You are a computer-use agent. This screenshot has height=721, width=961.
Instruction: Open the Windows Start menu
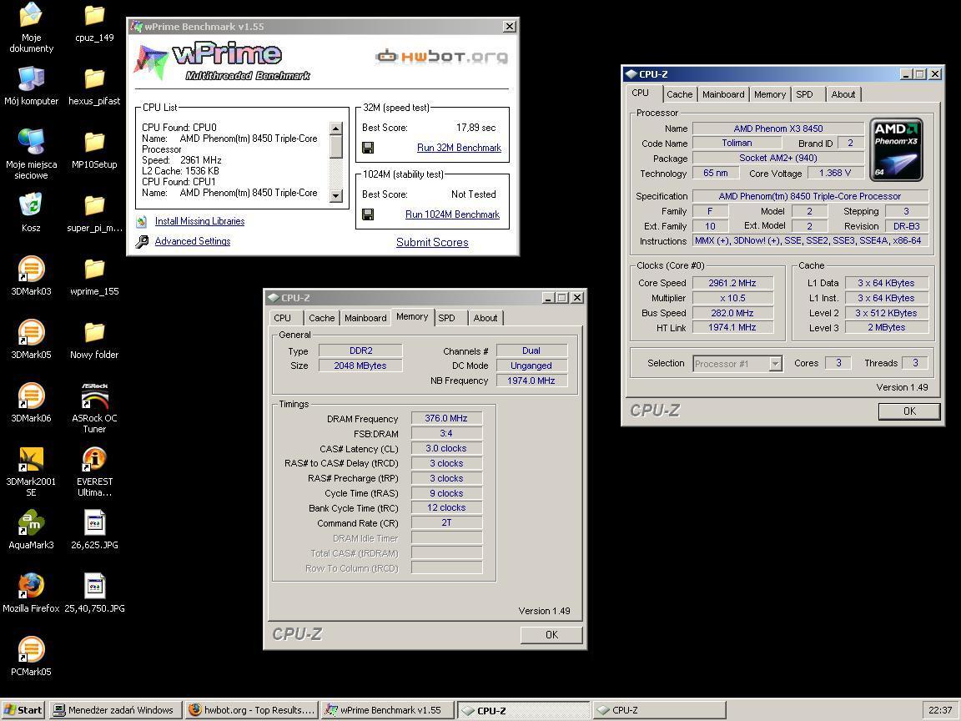pos(23,711)
